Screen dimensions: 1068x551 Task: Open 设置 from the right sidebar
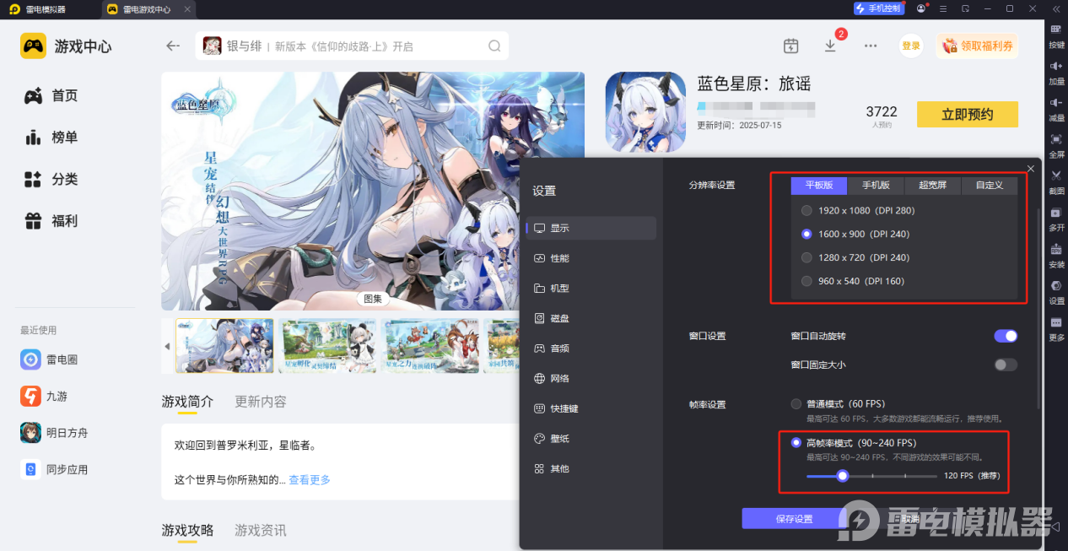coord(1056,291)
